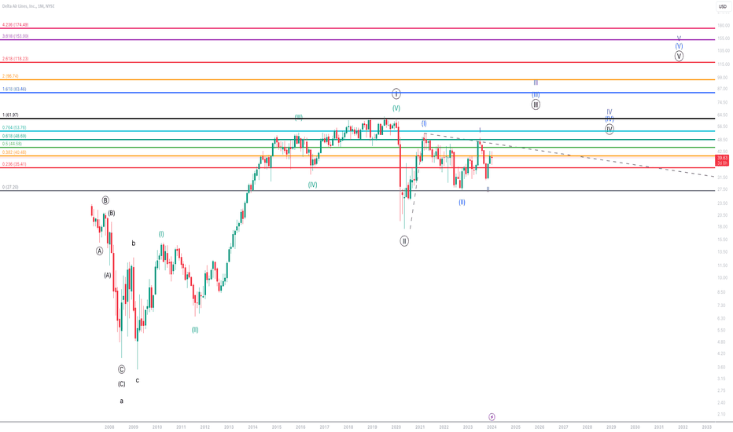Image resolution: width=733 pixels, height=432 pixels.
Task: Select the lowercase c wave label
Action: click(138, 380)
